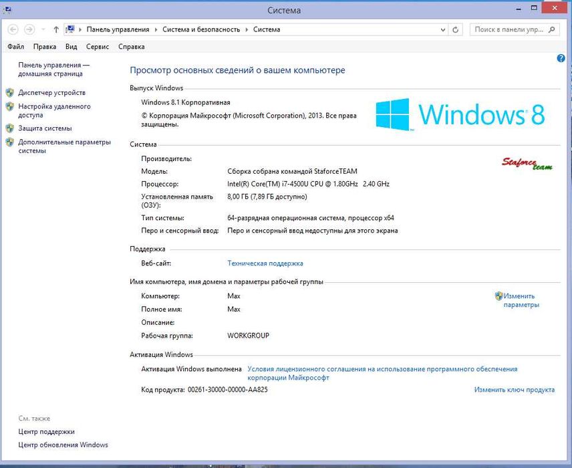Viewport: 572px width, 468px height.
Task: Open the Справка menu
Action: point(132,47)
